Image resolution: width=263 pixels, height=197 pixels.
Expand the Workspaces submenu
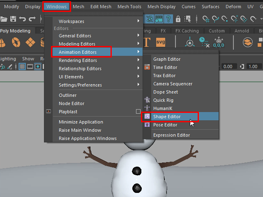tap(99, 21)
